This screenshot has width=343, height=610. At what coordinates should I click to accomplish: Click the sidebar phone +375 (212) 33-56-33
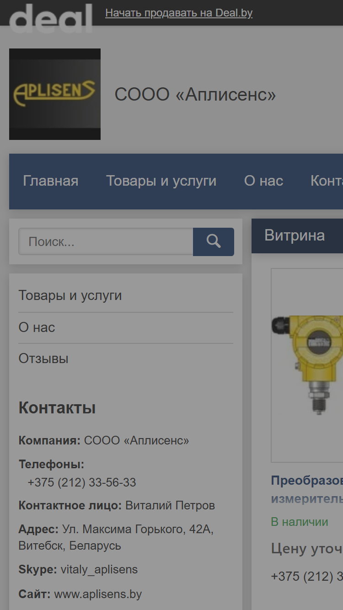tap(82, 482)
